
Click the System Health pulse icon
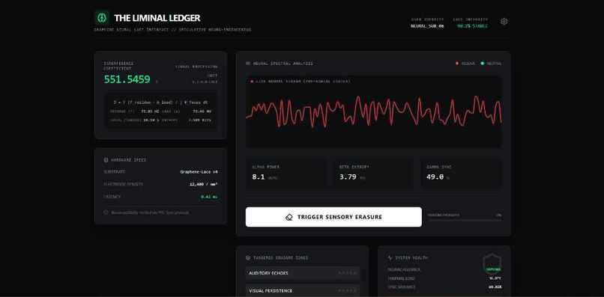coord(390,258)
